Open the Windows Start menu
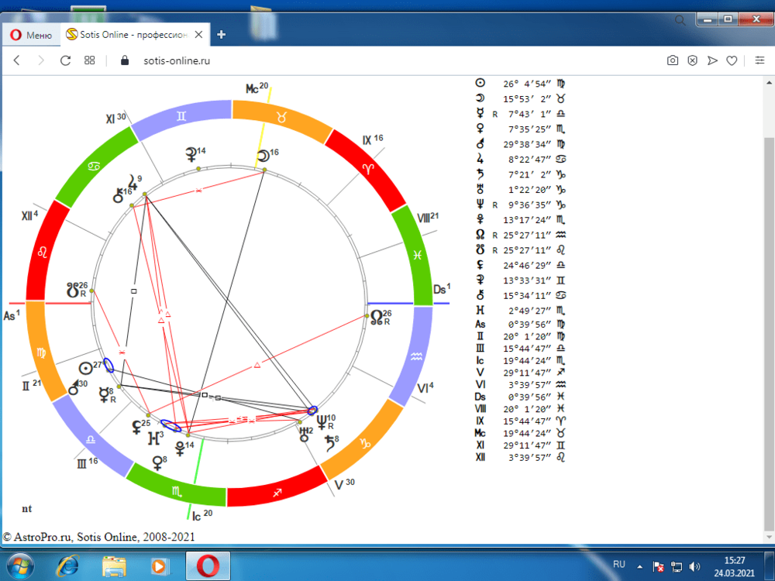The image size is (775, 581). click(20, 566)
